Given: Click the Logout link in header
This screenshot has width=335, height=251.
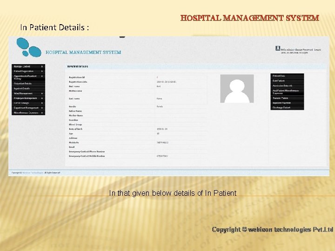Looking at the screenshot, I should pos(317,50).
